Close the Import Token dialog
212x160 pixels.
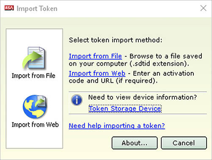203,8
